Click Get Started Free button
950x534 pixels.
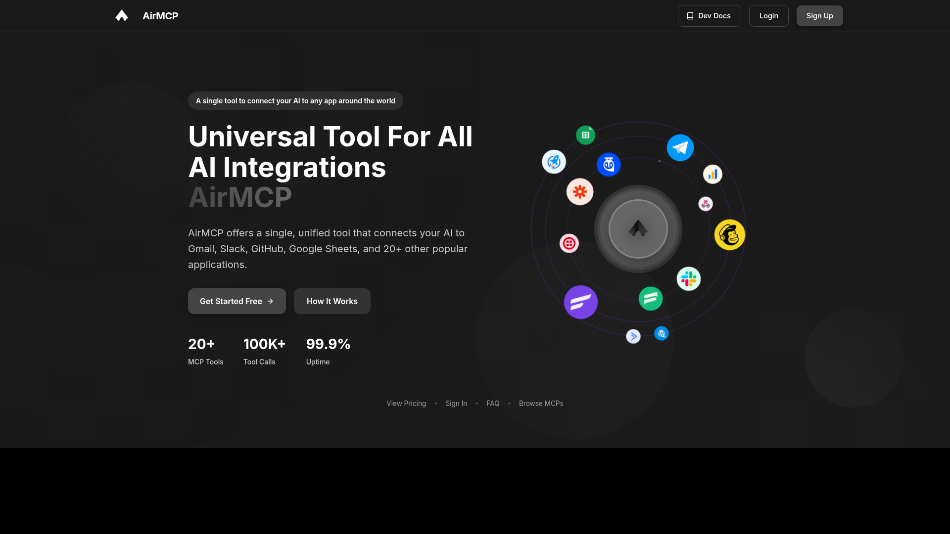pyautogui.click(x=237, y=301)
